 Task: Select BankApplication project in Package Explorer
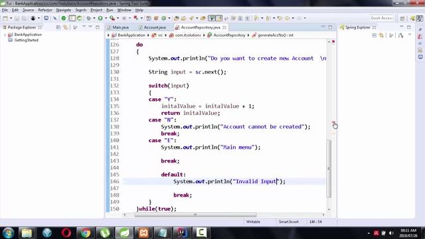(x=28, y=35)
